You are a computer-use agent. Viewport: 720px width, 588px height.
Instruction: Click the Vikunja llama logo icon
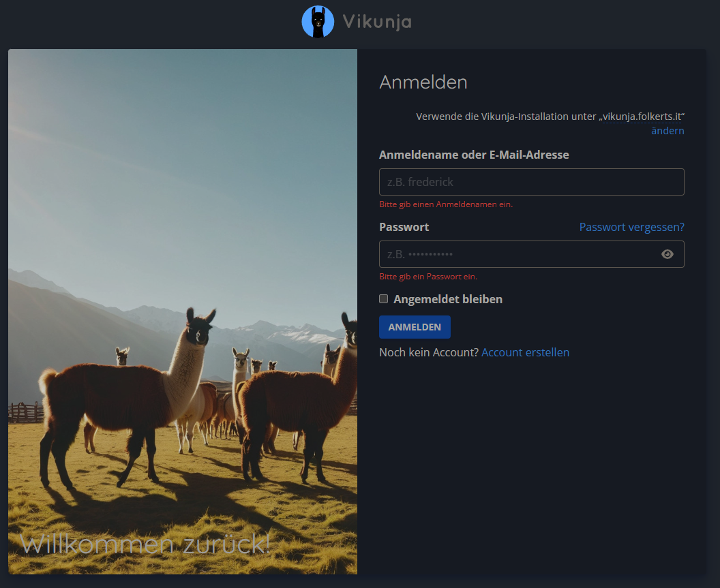pos(318,22)
